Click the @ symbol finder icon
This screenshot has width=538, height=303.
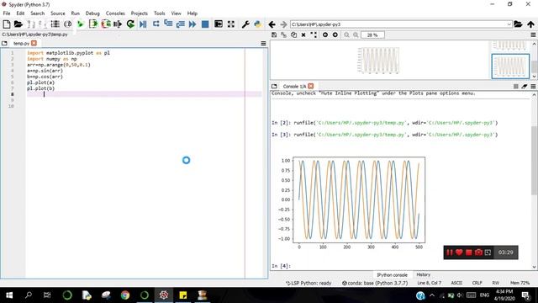point(67,24)
